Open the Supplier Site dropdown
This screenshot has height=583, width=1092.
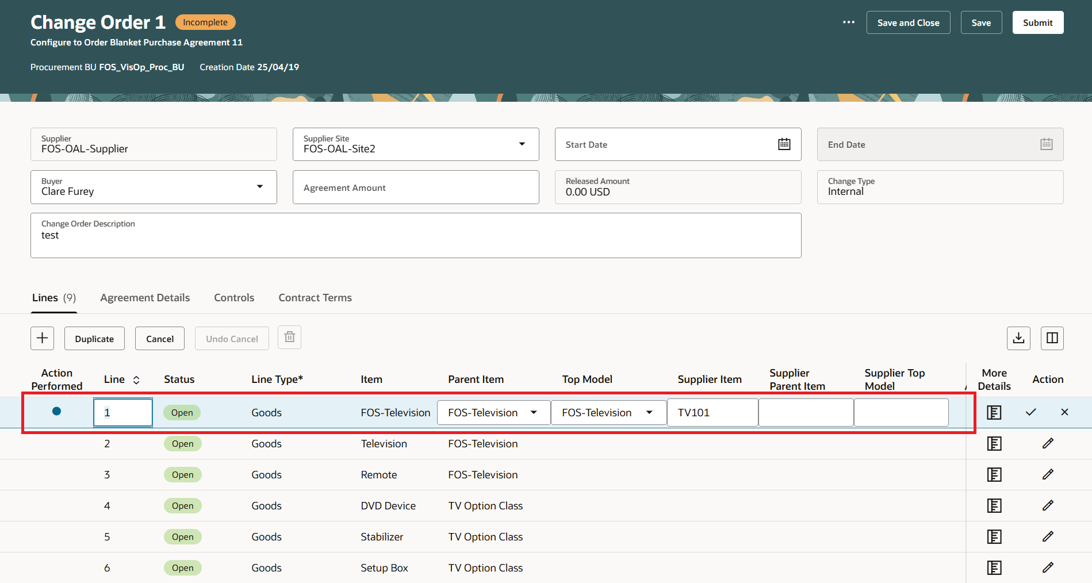coord(521,144)
